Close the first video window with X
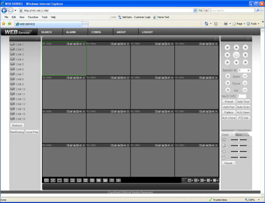Viewport: 265px width, 203px height. point(84,44)
